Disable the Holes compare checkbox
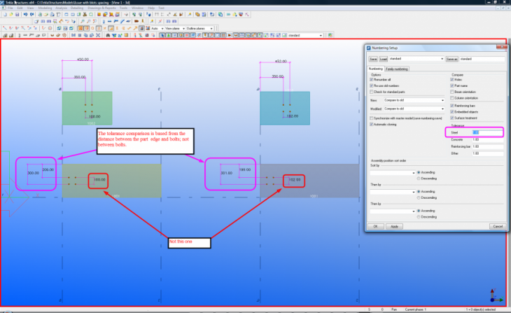This screenshot has width=511, height=313. coord(453,79)
